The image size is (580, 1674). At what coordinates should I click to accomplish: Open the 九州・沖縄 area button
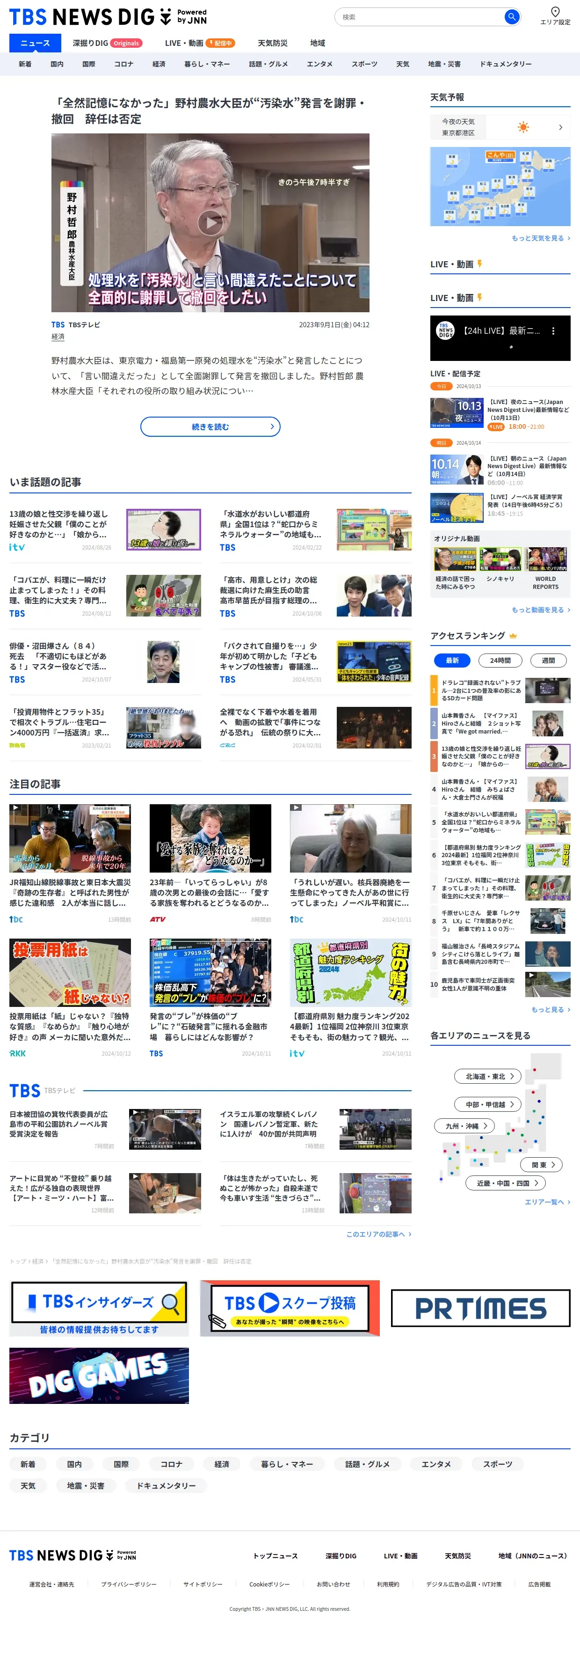tap(464, 1125)
